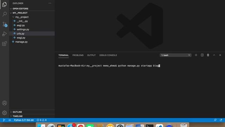The image size is (225, 127).
Task: Maximize the panel with the up chevron
Action: (x=214, y=55)
